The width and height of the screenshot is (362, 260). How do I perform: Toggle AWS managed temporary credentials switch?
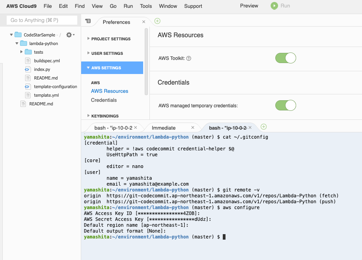pos(286,105)
